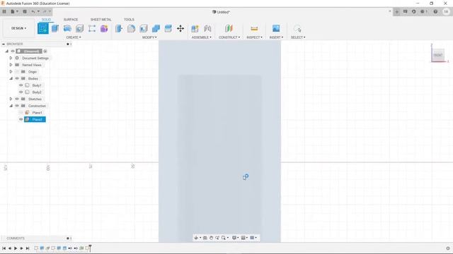Jump to timeline beginning
The height and width of the screenshot is (254, 453).
(4, 248)
